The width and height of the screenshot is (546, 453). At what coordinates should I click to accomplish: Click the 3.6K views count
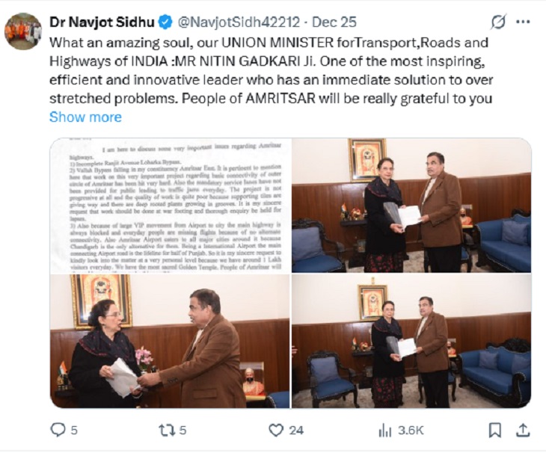click(x=411, y=430)
